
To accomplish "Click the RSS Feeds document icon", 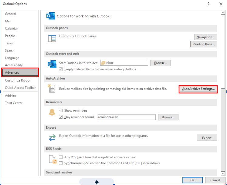I will pyautogui.click(x=53, y=159).
